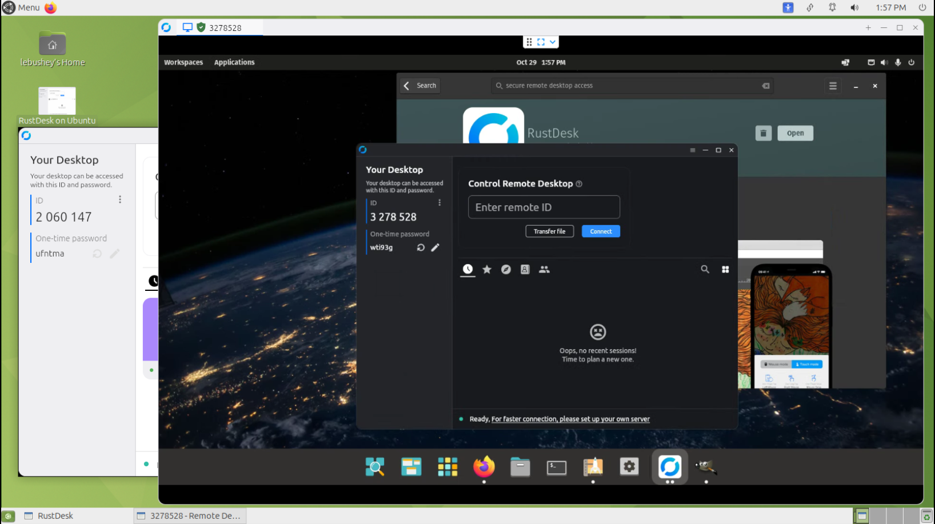Open the Recent sessions clock tab

[467, 269]
